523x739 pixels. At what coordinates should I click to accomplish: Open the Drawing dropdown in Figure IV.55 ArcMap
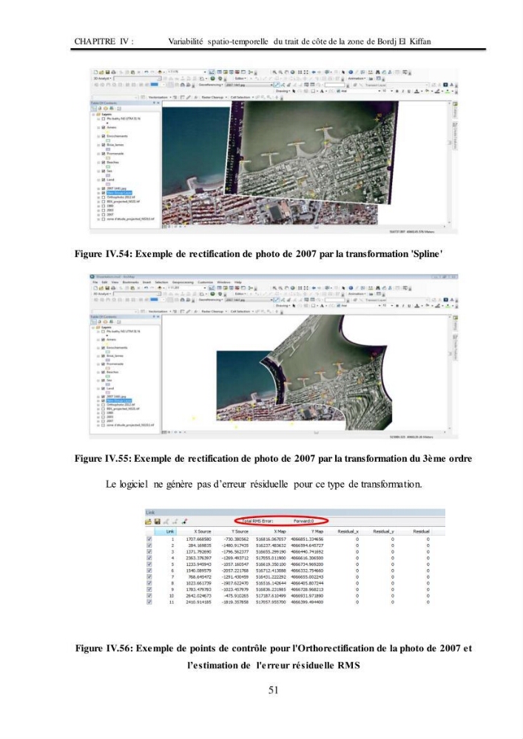click(283, 306)
